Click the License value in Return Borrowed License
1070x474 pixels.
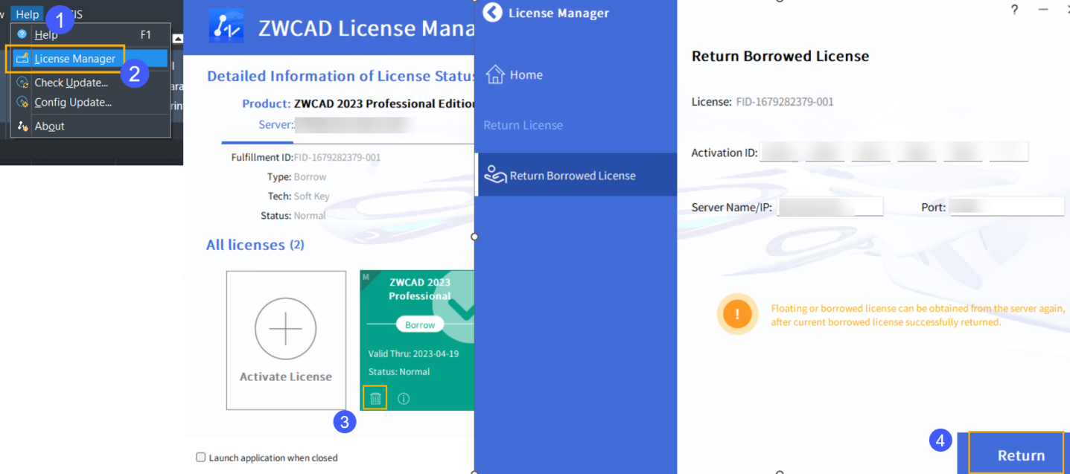785,102
